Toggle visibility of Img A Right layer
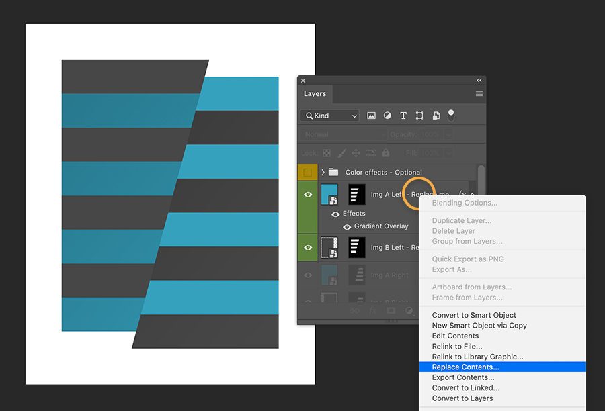The height and width of the screenshot is (411, 605). point(308,275)
